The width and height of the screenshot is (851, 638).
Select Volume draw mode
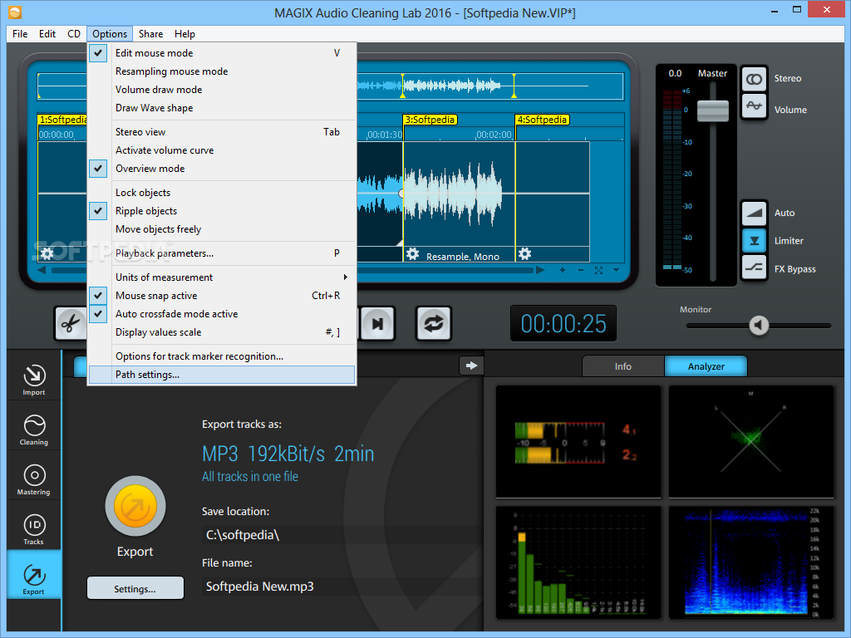[x=222, y=90]
